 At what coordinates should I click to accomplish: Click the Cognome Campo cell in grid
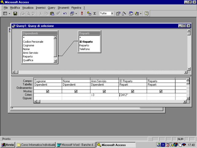point(48,81)
